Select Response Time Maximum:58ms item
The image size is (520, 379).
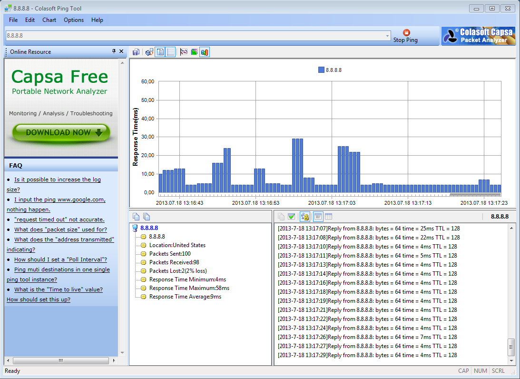point(189,288)
